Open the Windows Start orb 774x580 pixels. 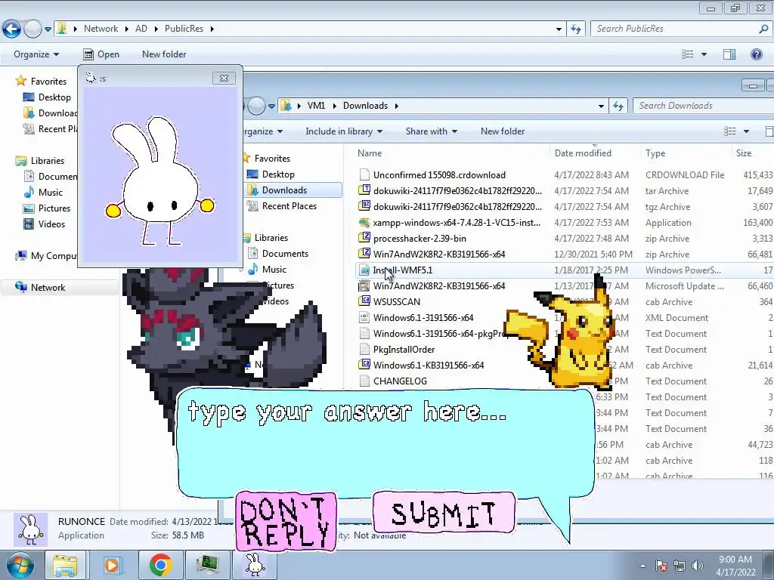[20, 565]
